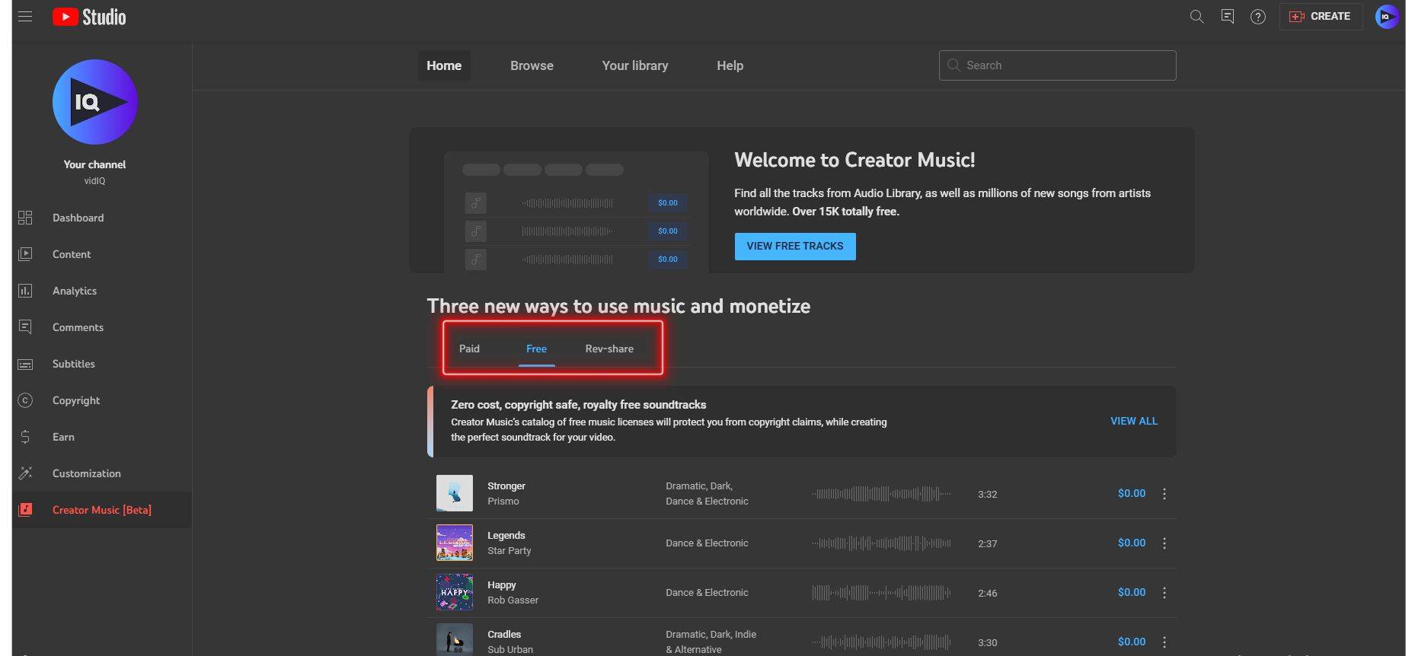The height and width of the screenshot is (656, 1415).
Task: Go to Content in the sidebar
Action: pos(72,254)
